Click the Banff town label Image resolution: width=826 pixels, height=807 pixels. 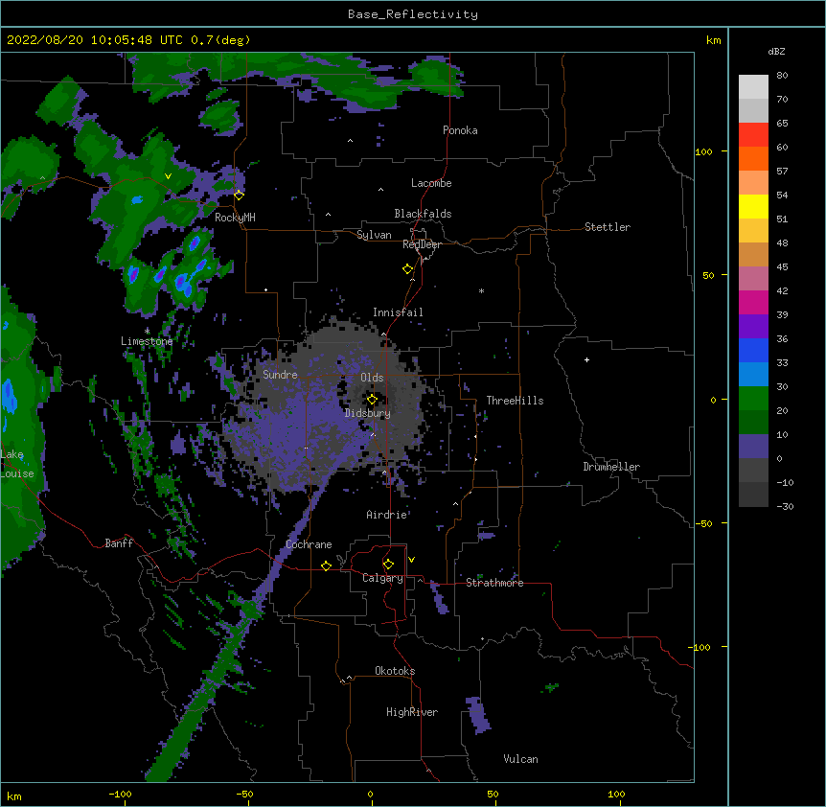pos(119,543)
